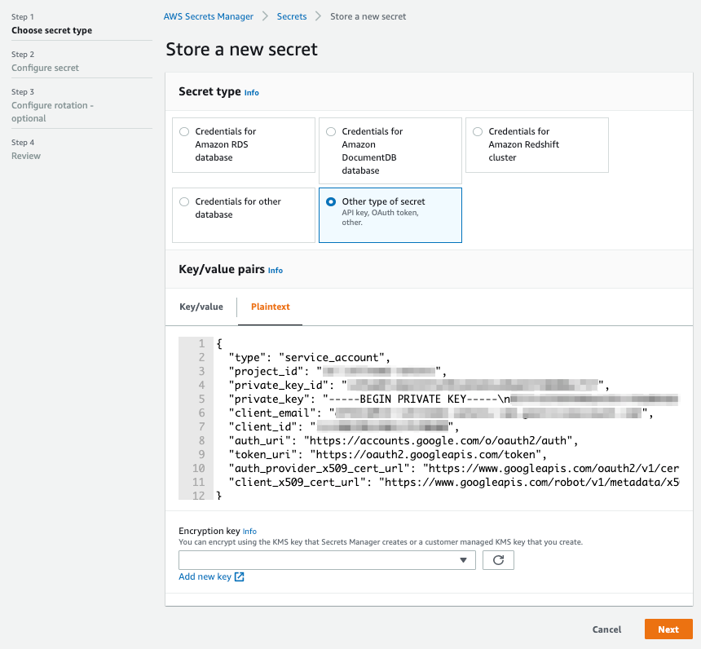Go to Step 3 Configure rotation
701x649 pixels.
coord(52,112)
